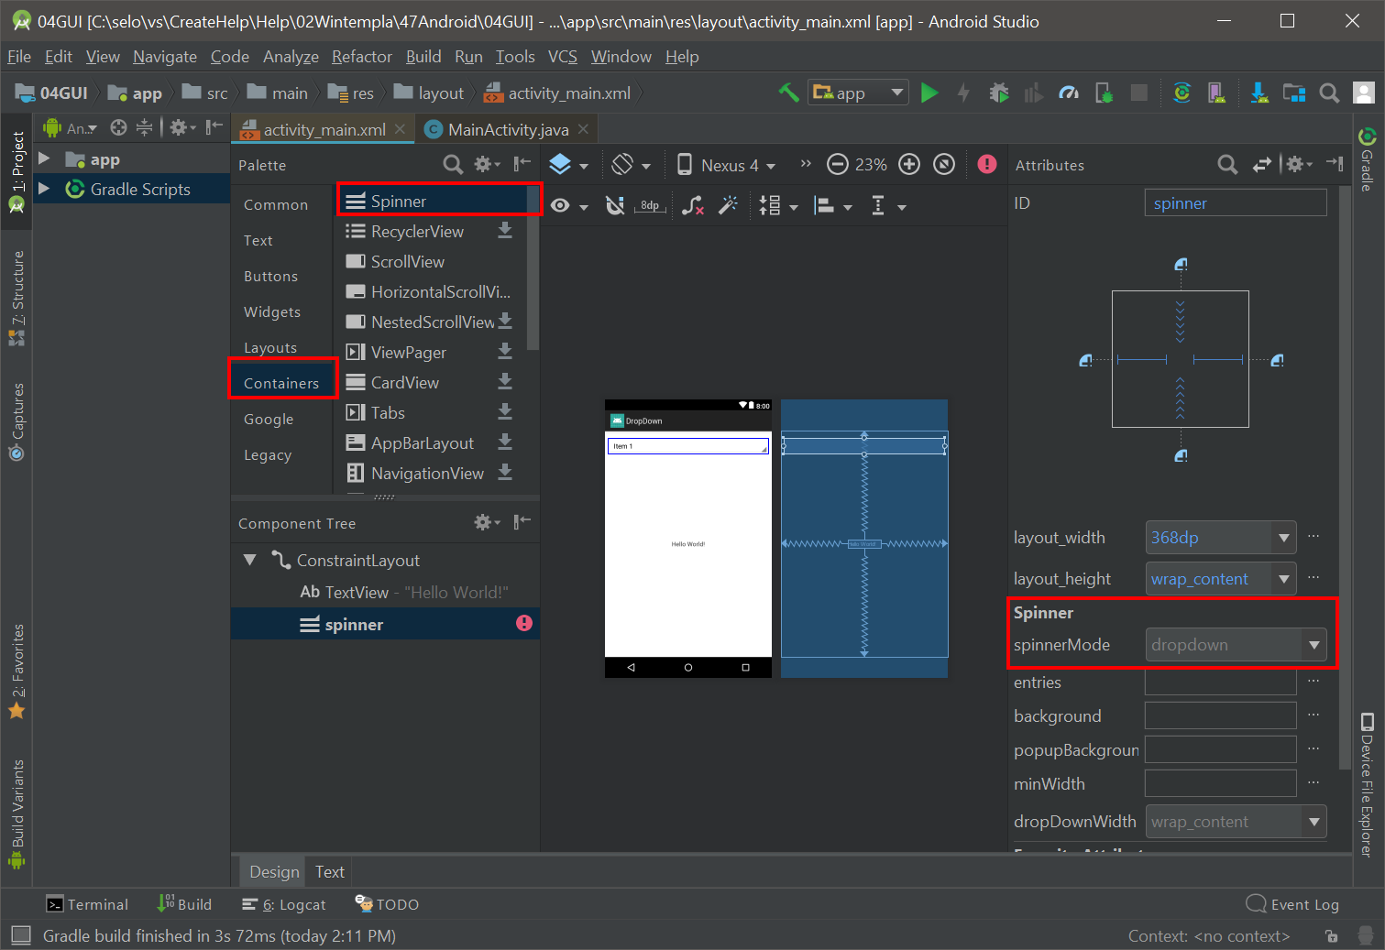The width and height of the screenshot is (1385, 950).
Task: Open the spinnerMode dropdown
Action: 1236,645
